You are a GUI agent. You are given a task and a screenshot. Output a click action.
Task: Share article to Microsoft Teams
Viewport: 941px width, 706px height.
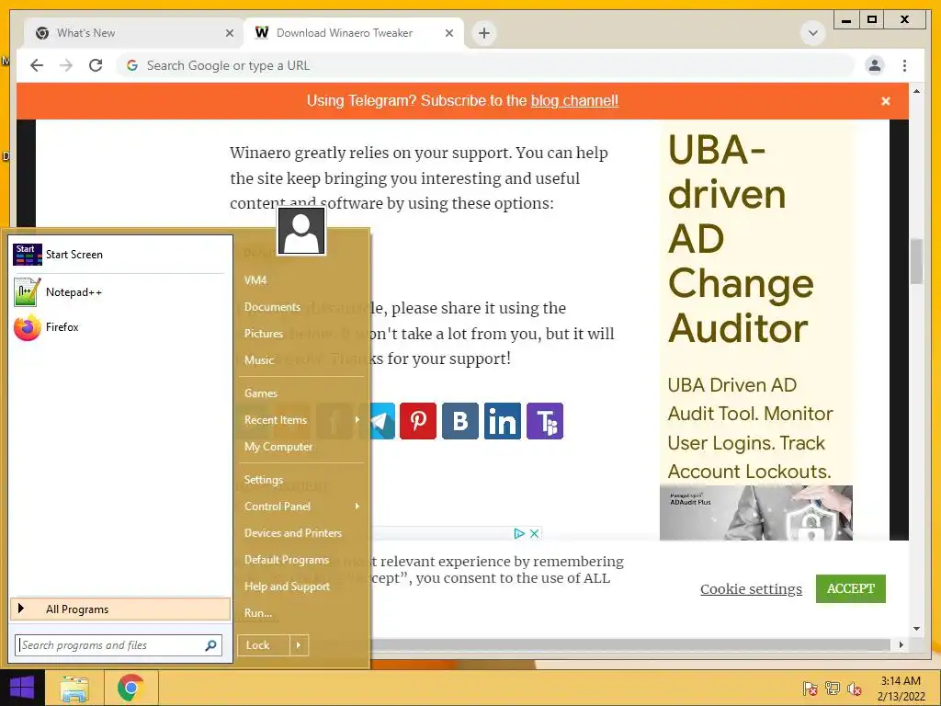click(544, 421)
